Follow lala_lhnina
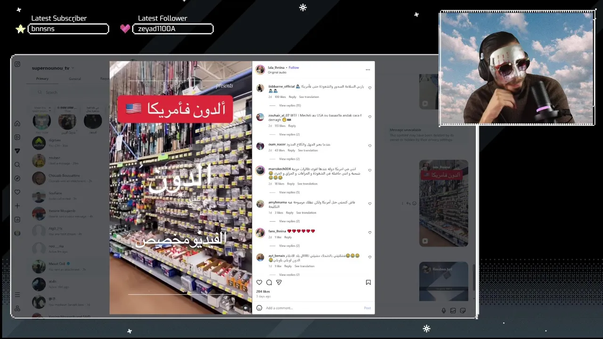 [x=294, y=67]
